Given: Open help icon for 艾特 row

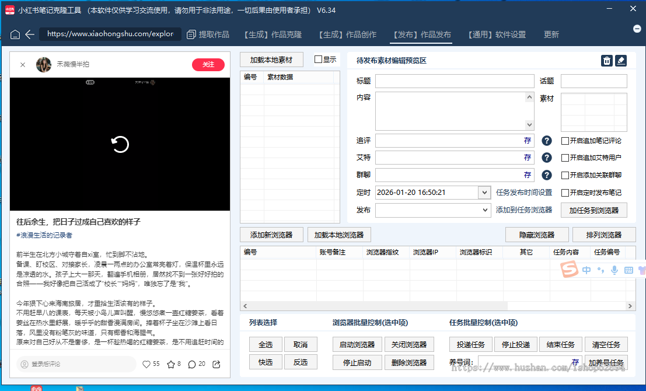Looking at the screenshot, I should (547, 158).
